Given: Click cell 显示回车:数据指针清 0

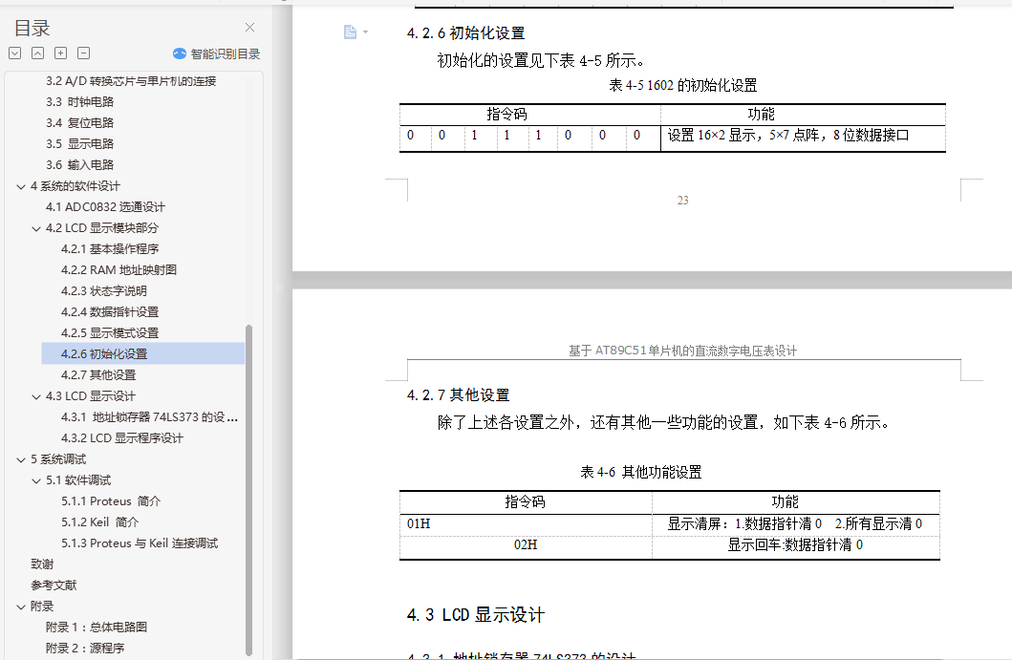Looking at the screenshot, I should tap(795, 545).
